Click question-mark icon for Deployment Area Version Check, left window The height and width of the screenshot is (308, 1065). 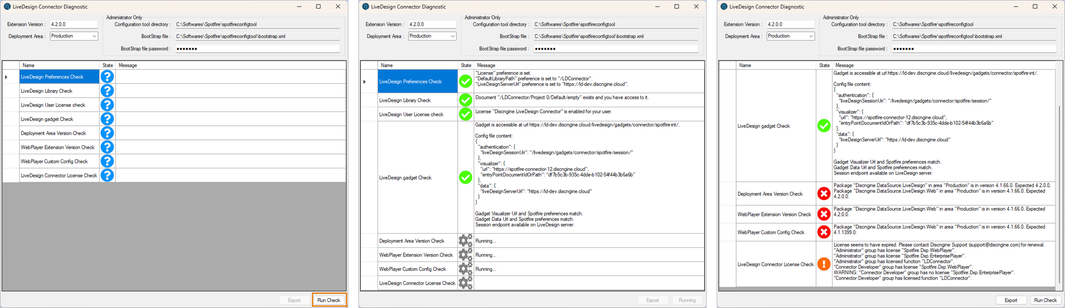(x=107, y=133)
